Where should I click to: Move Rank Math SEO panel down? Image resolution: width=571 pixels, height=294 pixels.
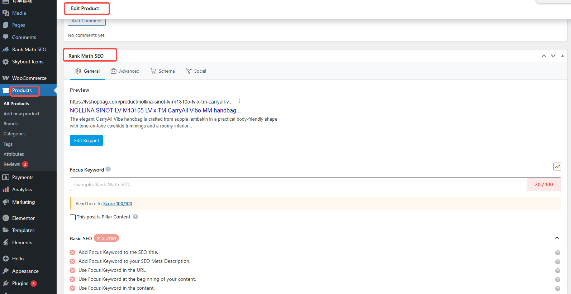553,56
